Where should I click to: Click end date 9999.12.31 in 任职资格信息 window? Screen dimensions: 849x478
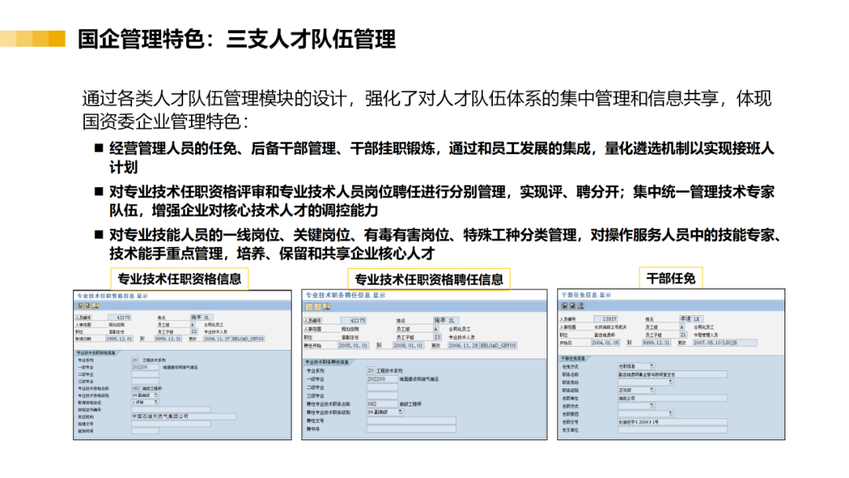[168, 339]
